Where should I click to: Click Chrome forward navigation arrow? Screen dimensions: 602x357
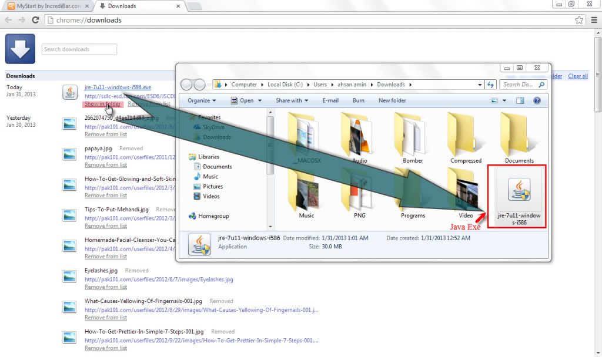coord(22,20)
